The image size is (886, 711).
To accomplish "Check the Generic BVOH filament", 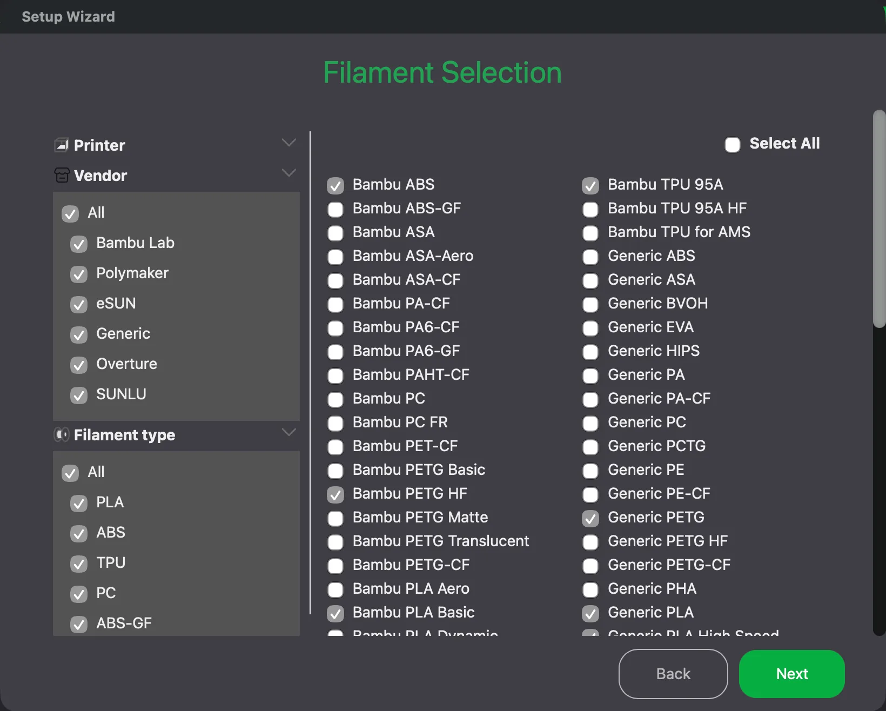I will tap(590, 304).
